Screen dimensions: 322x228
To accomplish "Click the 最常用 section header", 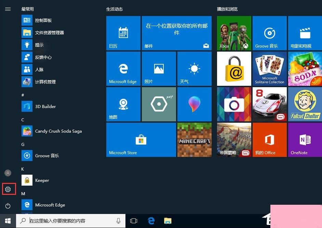I will click(x=28, y=9).
